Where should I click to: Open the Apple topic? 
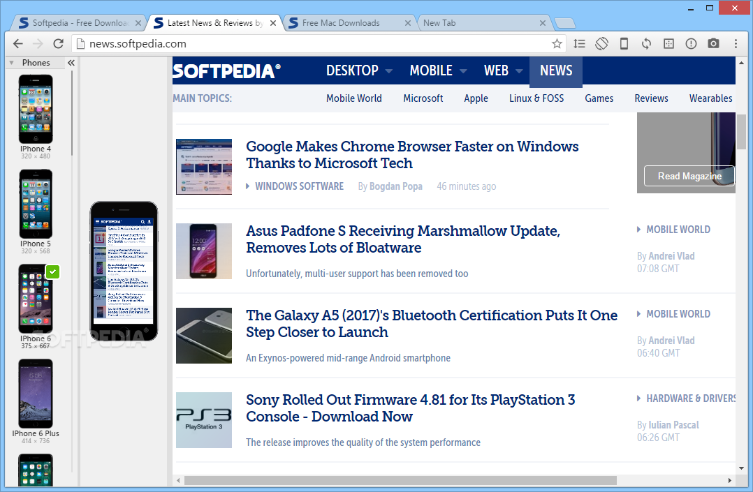[x=476, y=98]
